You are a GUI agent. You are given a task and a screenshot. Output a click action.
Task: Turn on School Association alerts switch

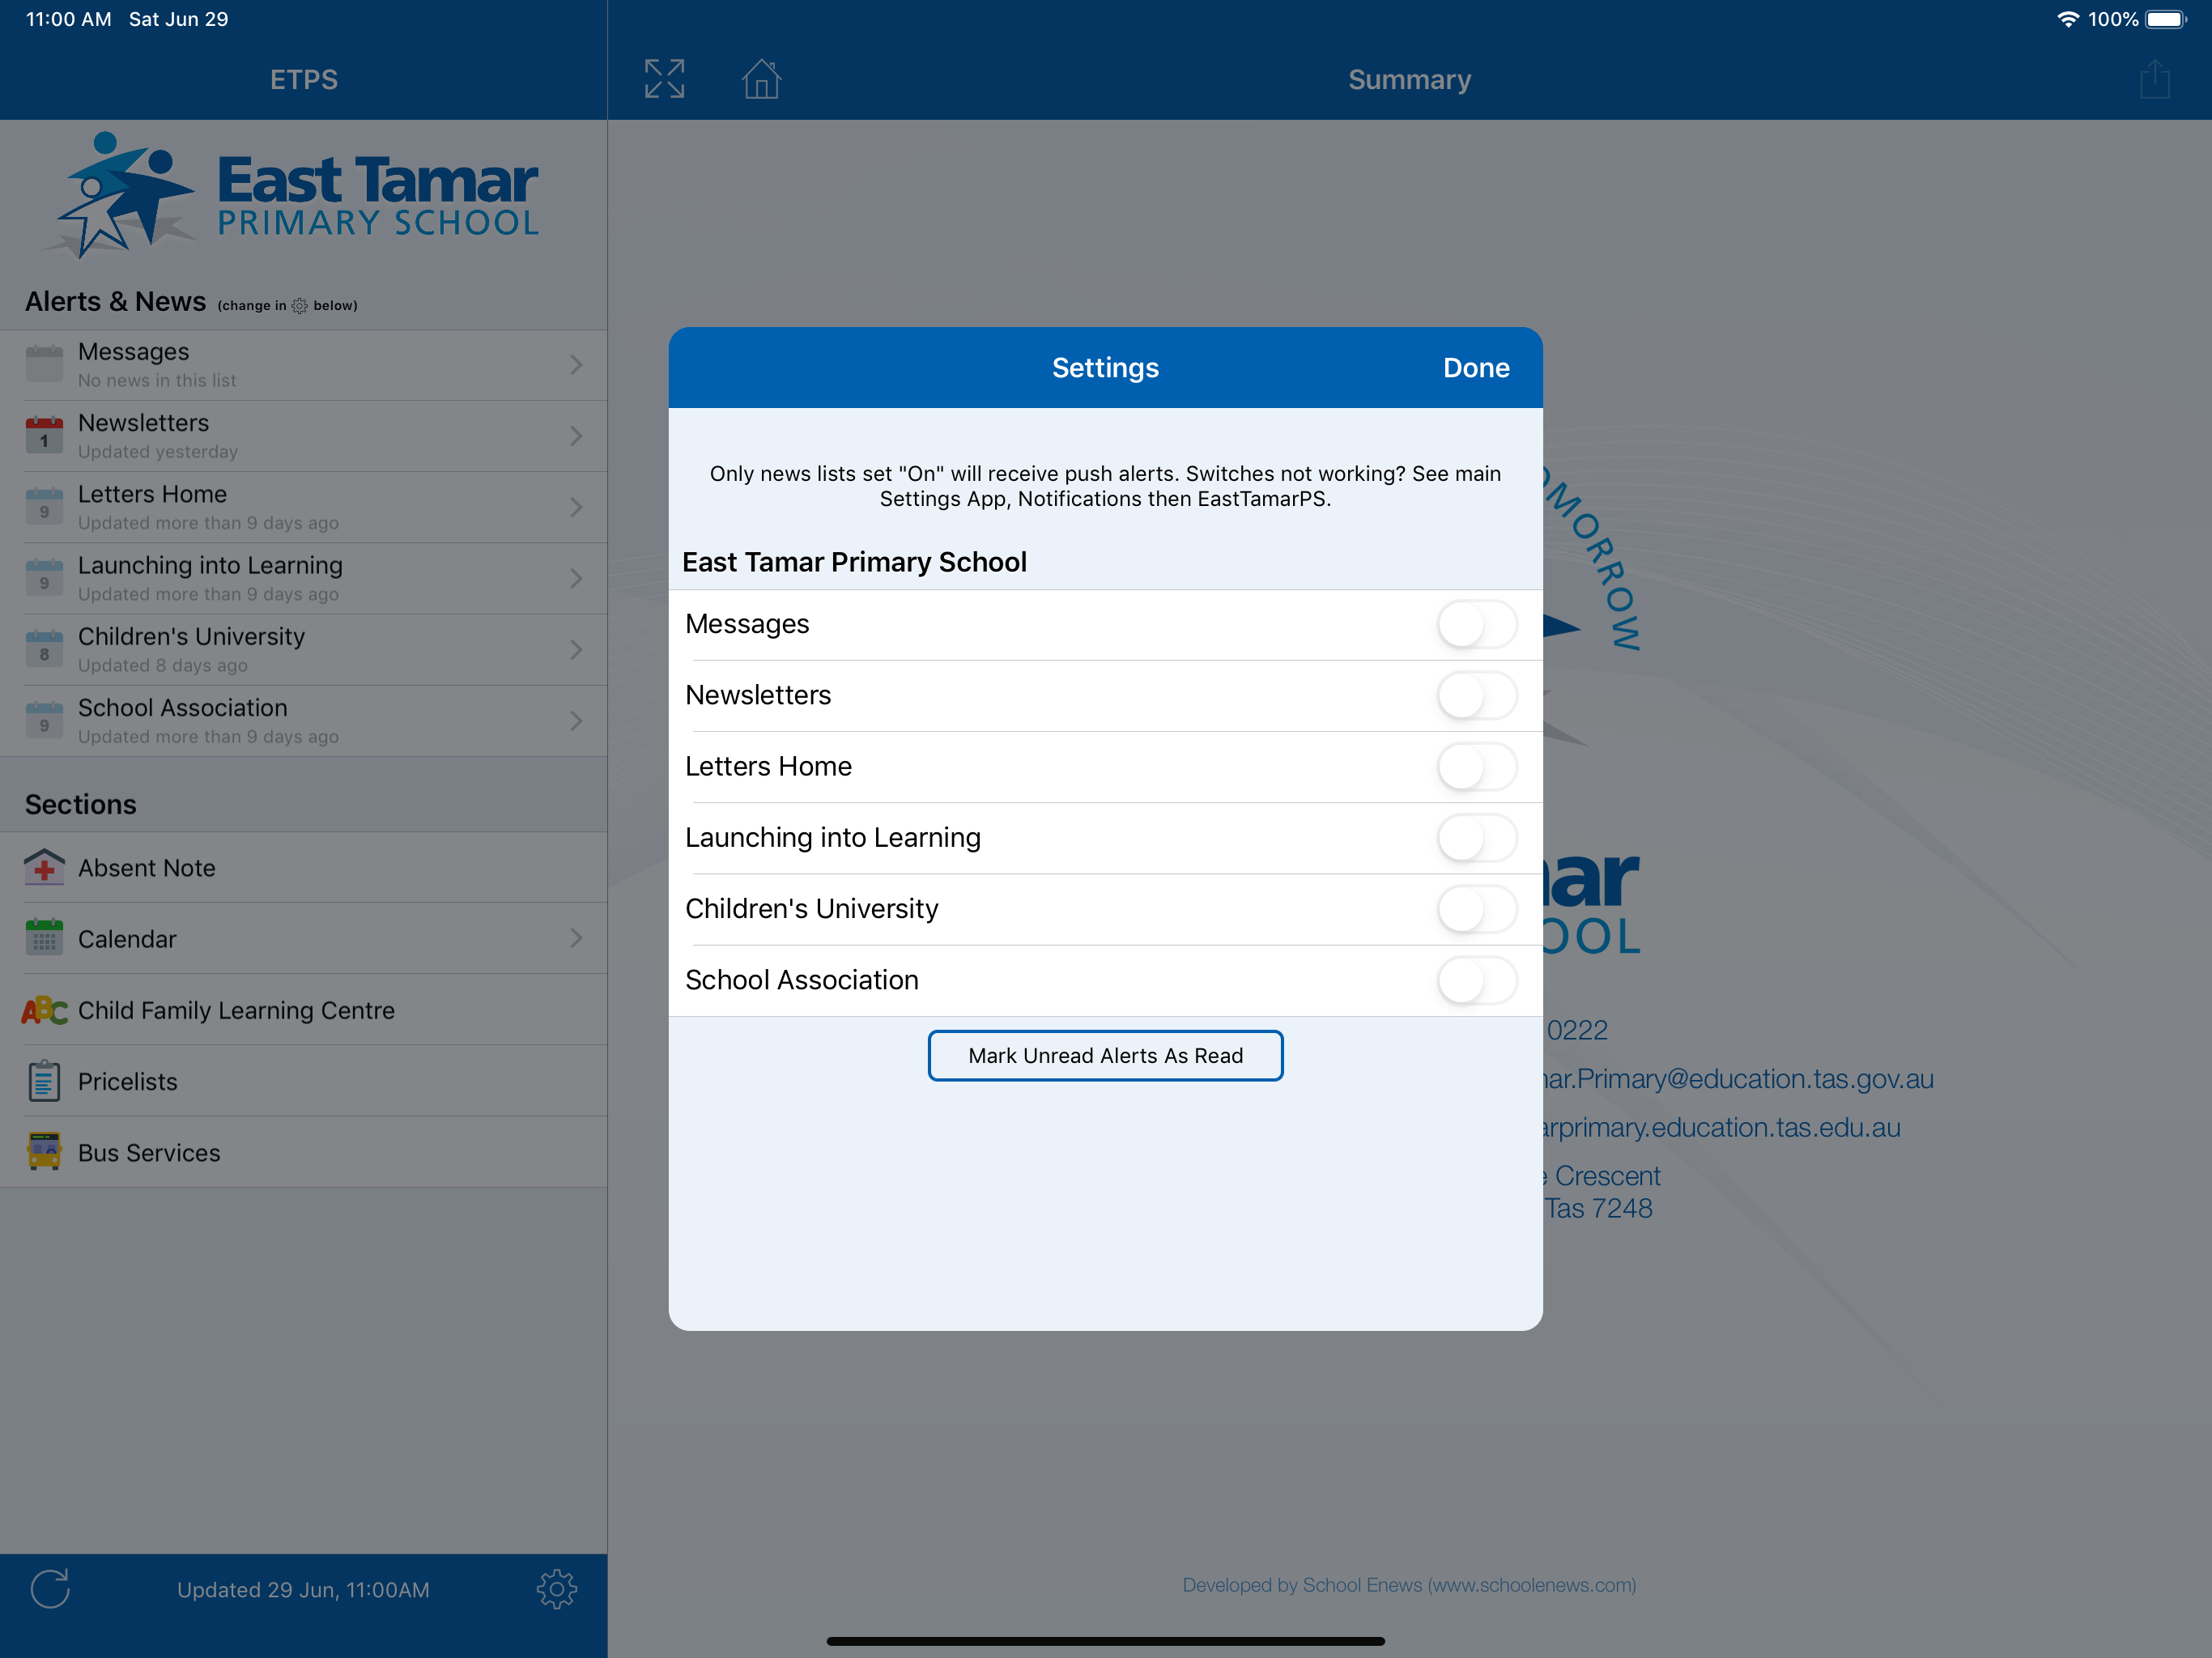(x=1477, y=980)
